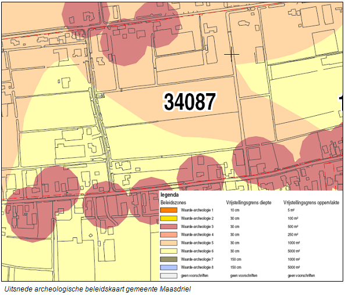
Task: Click the 'Waarde-archeologie 3' legend label
Action: (x=197, y=226)
